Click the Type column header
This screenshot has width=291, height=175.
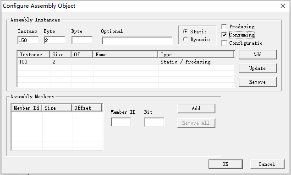pos(196,54)
